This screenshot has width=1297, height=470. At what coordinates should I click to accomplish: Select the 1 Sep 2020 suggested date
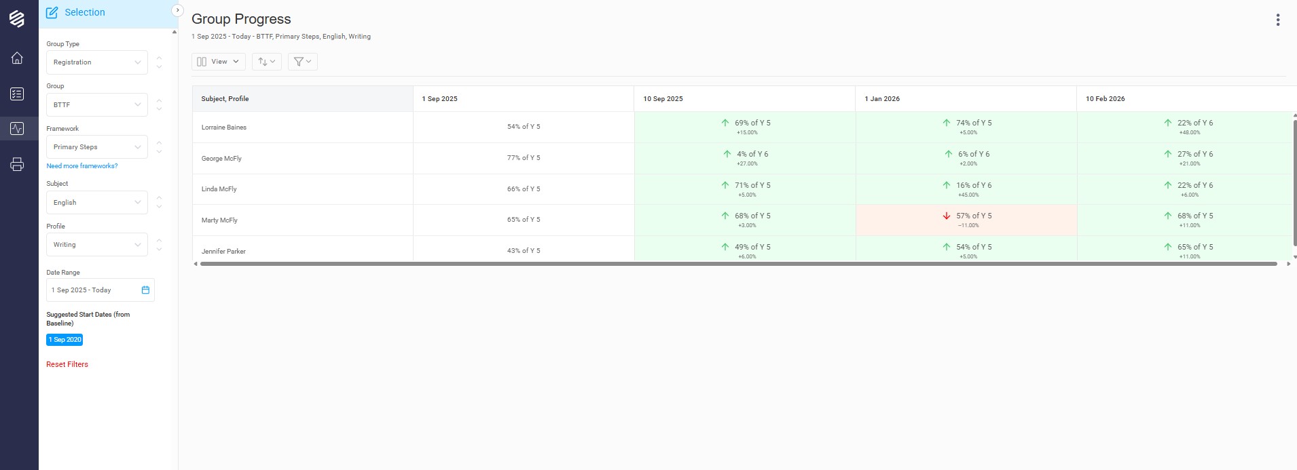click(x=65, y=340)
